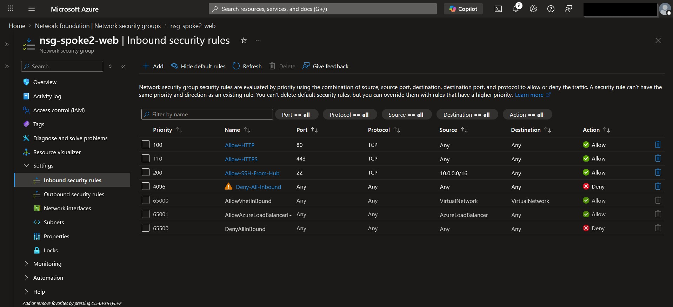
Task: Check the box for priority 100 rule
Action: tap(146, 144)
